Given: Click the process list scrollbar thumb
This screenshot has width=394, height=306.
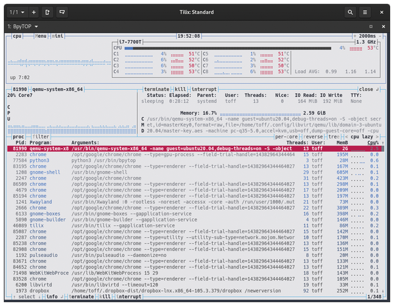Looking at the screenshot, I should pyautogui.click(x=383, y=149).
